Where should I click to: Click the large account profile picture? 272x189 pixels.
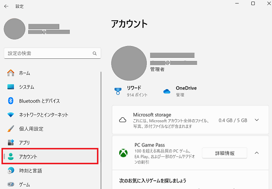129,63
